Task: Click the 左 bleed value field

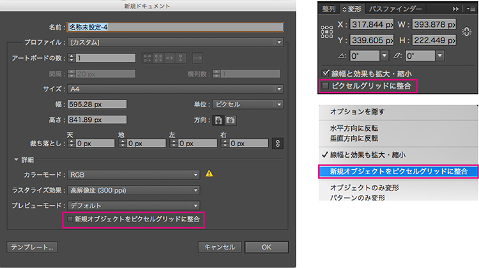Action: click(197, 144)
